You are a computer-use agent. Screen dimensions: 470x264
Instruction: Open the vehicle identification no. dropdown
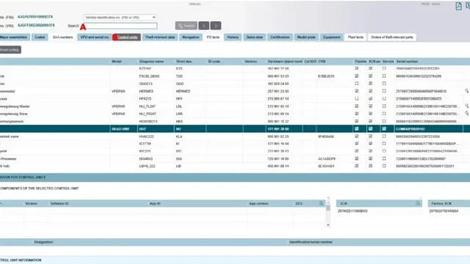(x=120, y=18)
